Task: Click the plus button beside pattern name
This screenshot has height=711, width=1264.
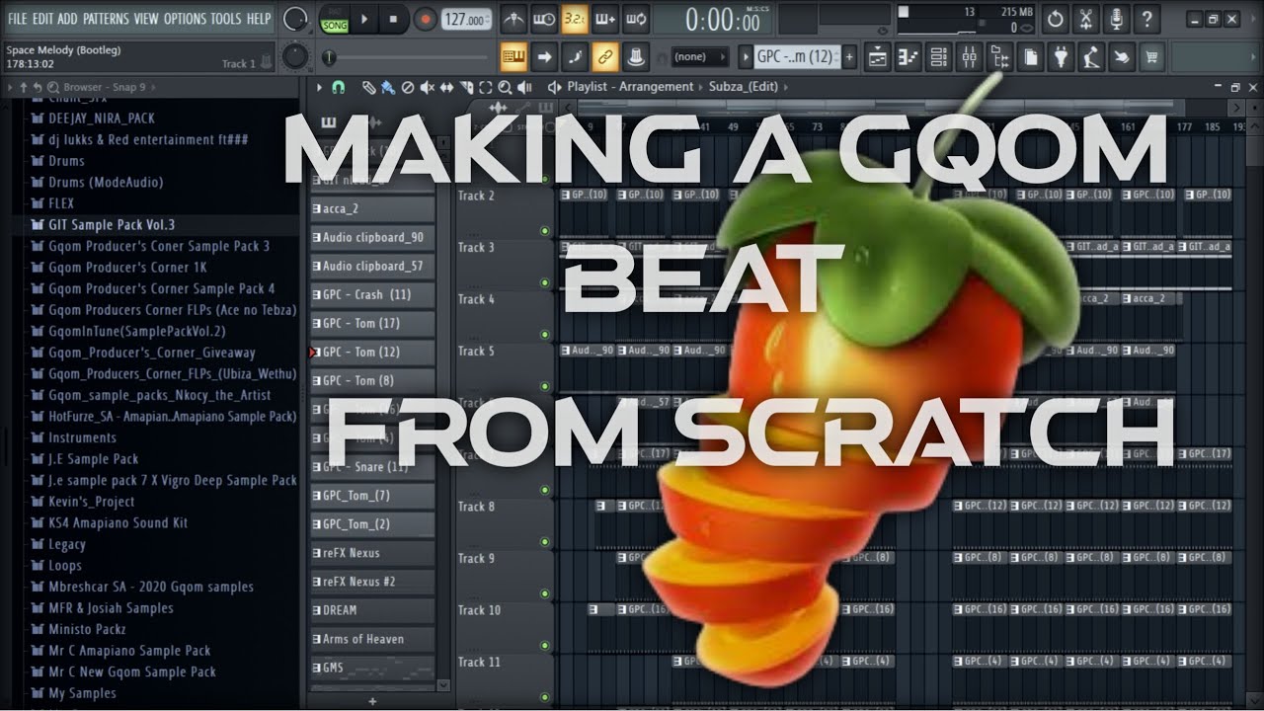Action: (849, 57)
